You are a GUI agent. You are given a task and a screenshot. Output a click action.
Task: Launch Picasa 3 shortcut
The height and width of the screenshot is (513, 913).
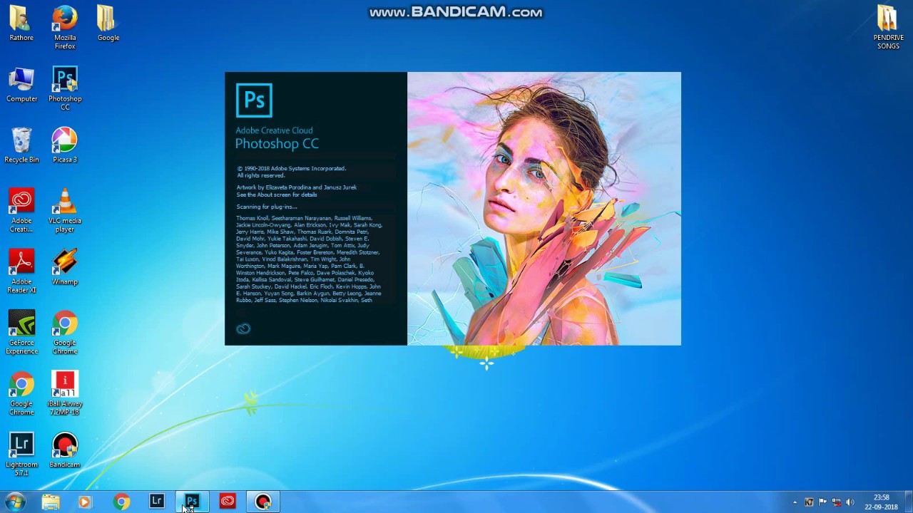pos(65,145)
